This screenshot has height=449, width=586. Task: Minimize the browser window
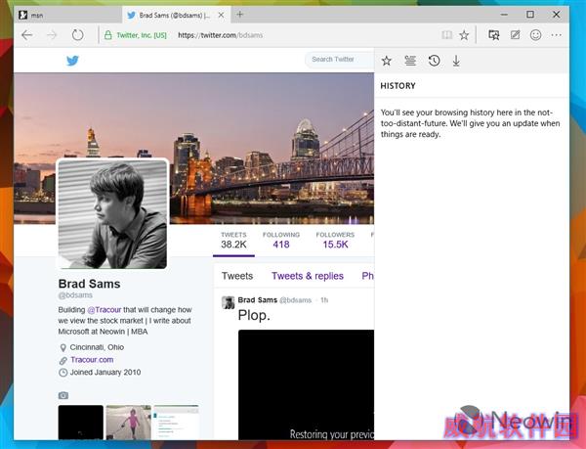(x=504, y=15)
